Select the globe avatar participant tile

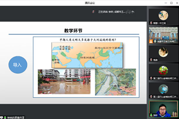point(163,90)
